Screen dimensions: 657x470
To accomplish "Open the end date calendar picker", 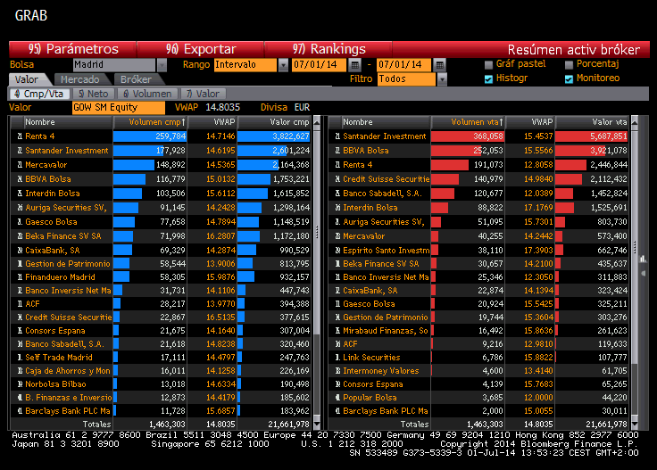I will [x=439, y=65].
